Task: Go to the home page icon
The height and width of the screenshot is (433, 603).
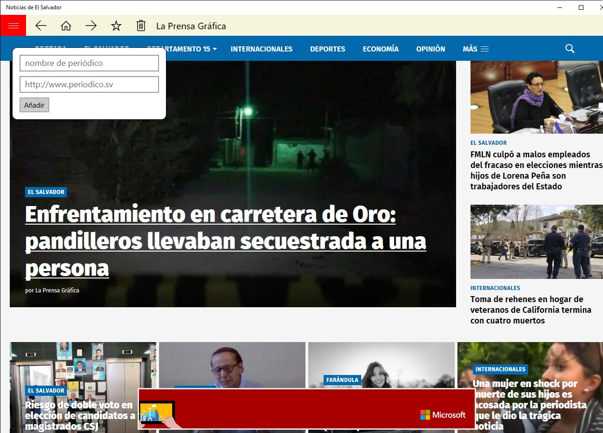Action: click(x=66, y=26)
